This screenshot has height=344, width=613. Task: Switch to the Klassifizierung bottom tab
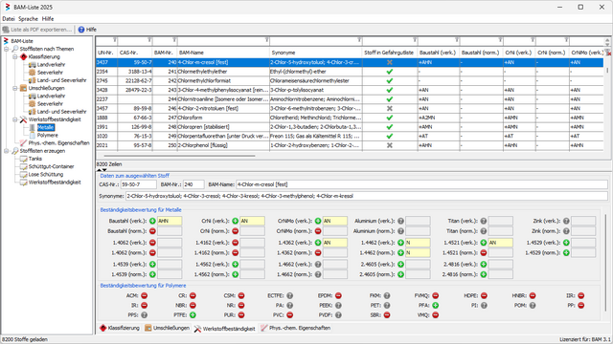(x=120, y=328)
